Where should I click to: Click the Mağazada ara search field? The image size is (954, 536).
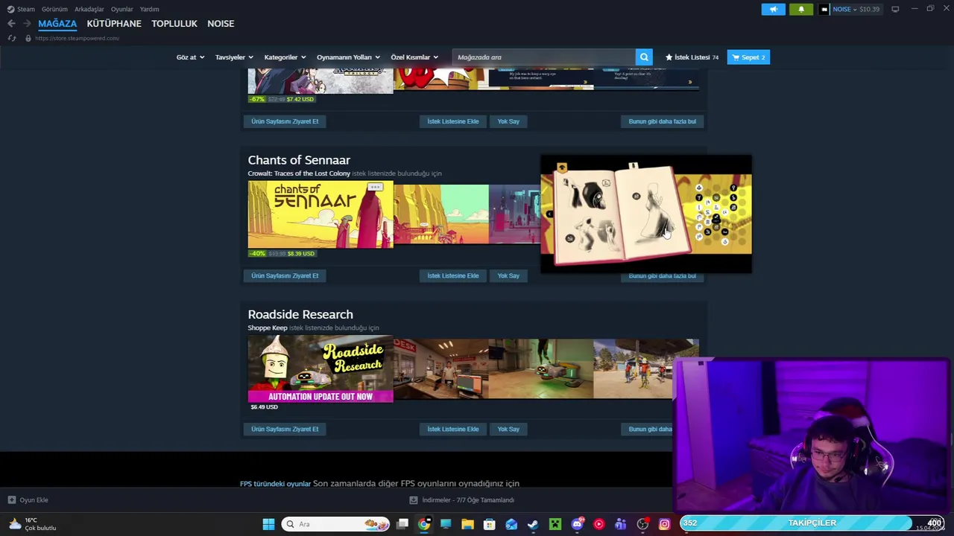click(544, 57)
